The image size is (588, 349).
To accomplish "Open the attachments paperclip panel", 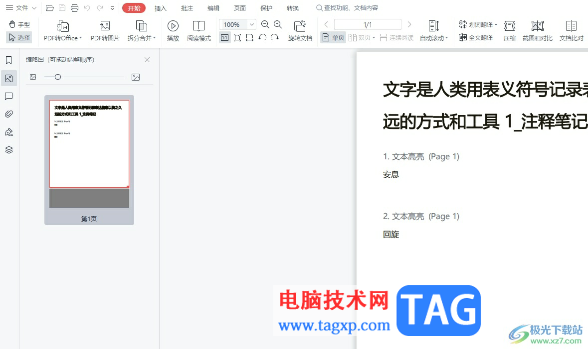I will click(x=9, y=114).
